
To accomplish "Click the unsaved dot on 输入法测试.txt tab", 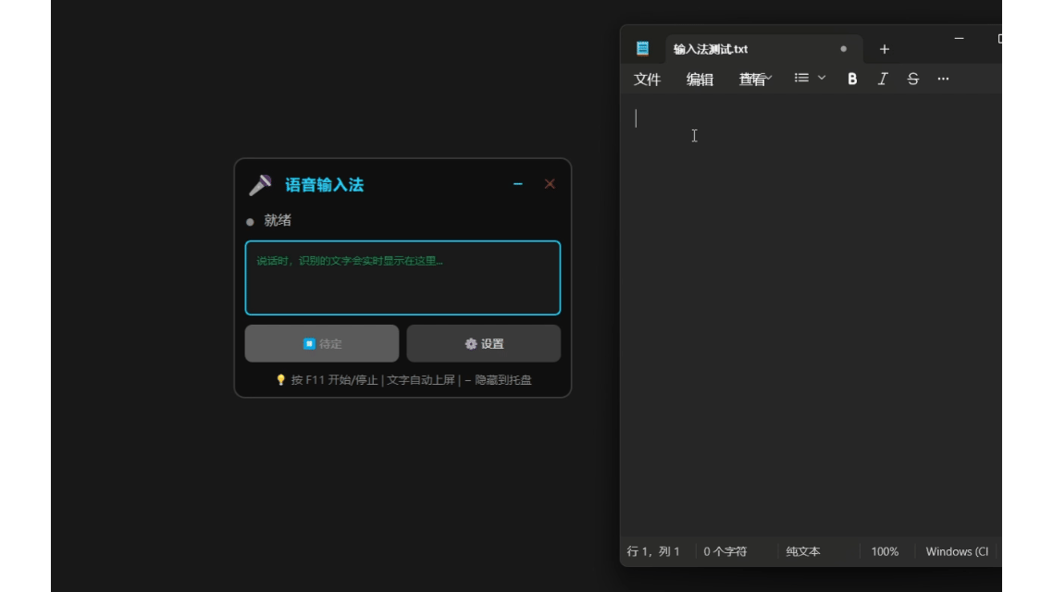I will coord(843,49).
